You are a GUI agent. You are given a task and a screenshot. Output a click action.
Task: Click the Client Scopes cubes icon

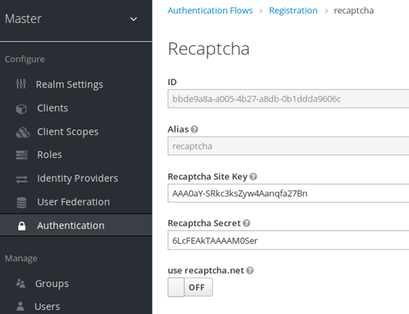(x=23, y=132)
